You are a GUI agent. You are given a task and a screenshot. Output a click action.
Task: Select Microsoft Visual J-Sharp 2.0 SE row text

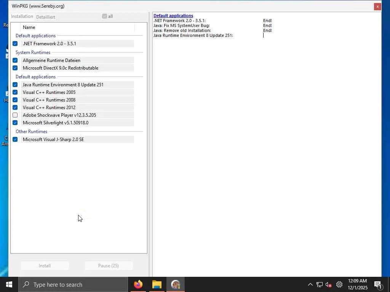pos(53,140)
